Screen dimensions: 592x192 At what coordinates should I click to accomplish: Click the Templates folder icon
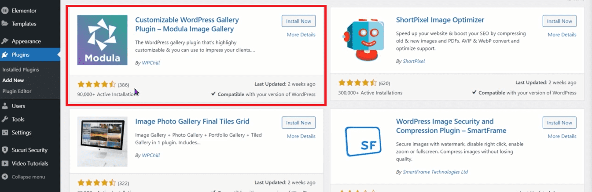pyautogui.click(x=5, y=24)
